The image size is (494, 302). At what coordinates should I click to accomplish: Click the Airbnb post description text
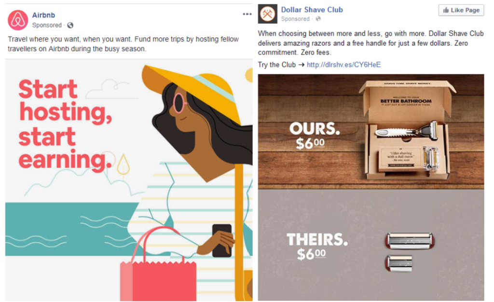pos(123,44)
